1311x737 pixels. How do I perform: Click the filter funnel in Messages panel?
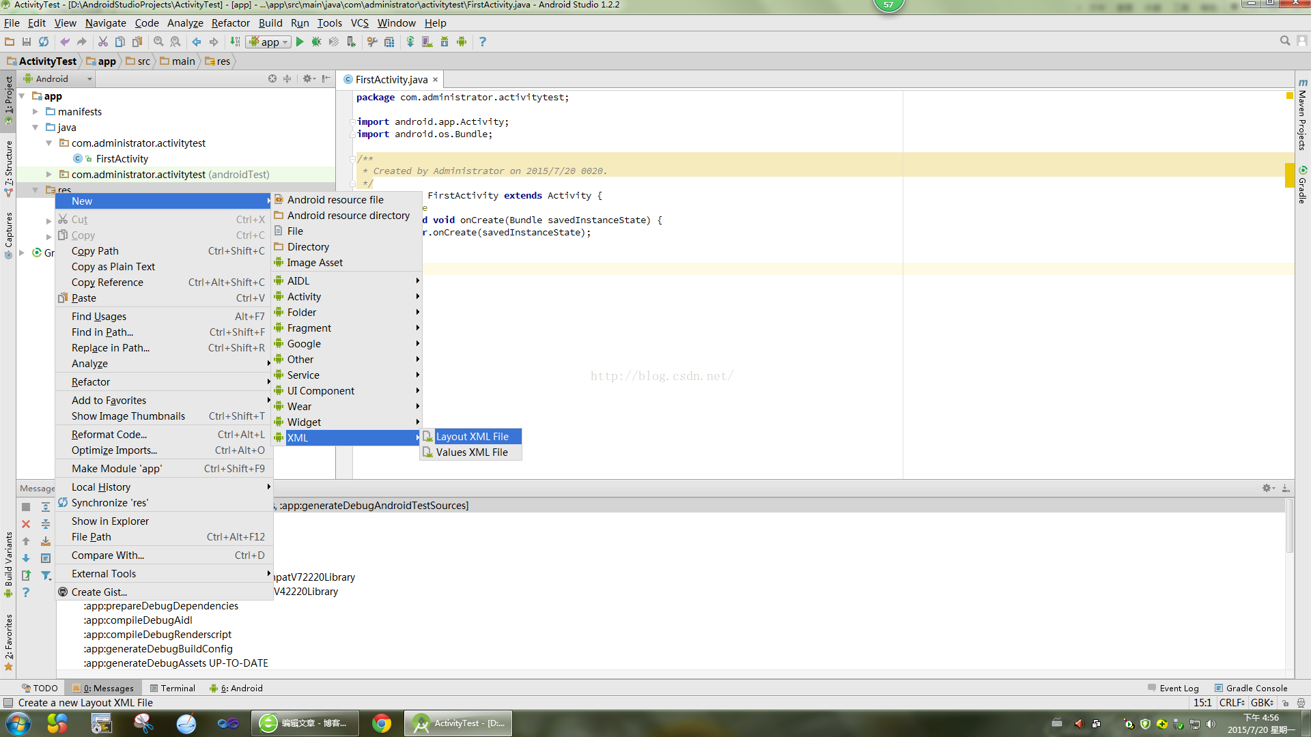click(x=46, y=575)
